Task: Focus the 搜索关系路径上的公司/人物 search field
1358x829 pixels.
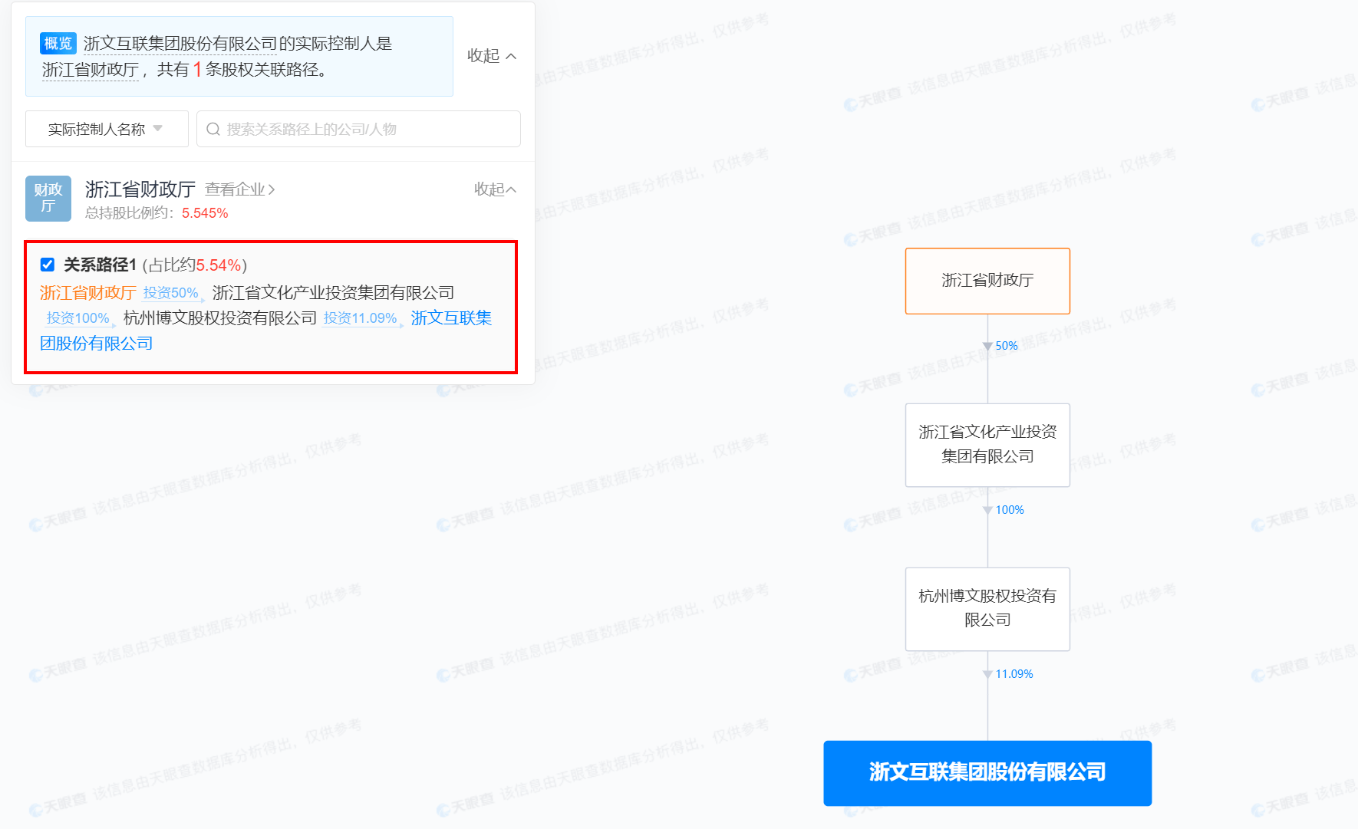Action: coord(368,129)
